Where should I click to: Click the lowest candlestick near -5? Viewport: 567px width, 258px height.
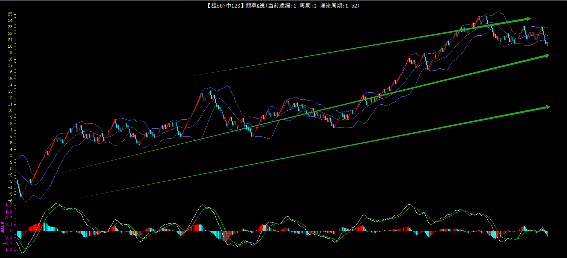pos(21,194)
